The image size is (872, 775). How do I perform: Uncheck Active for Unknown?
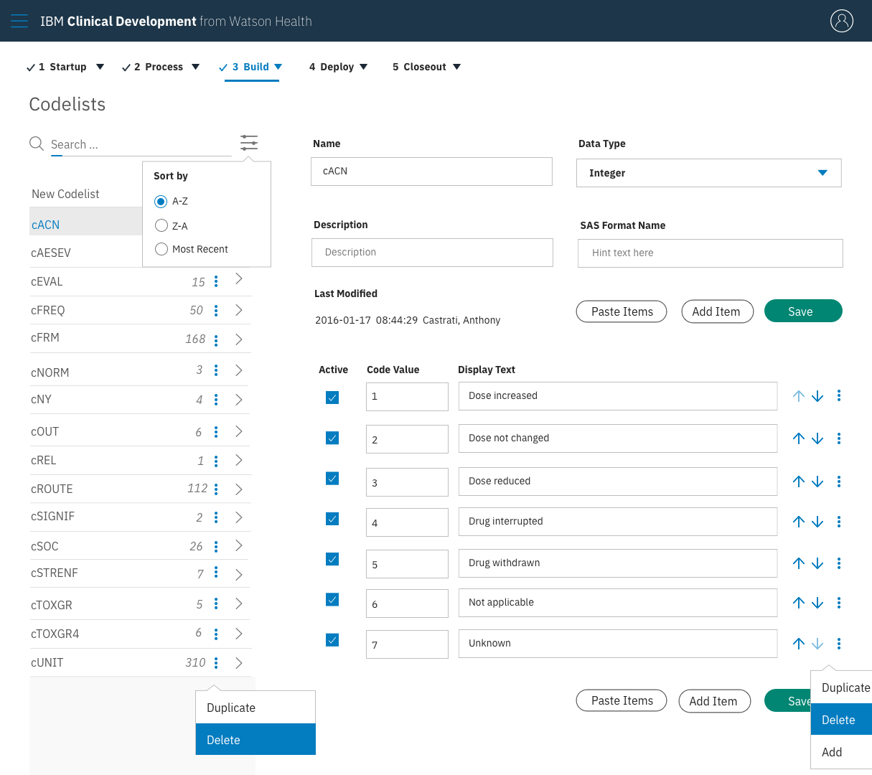click(x=332, y=639)
